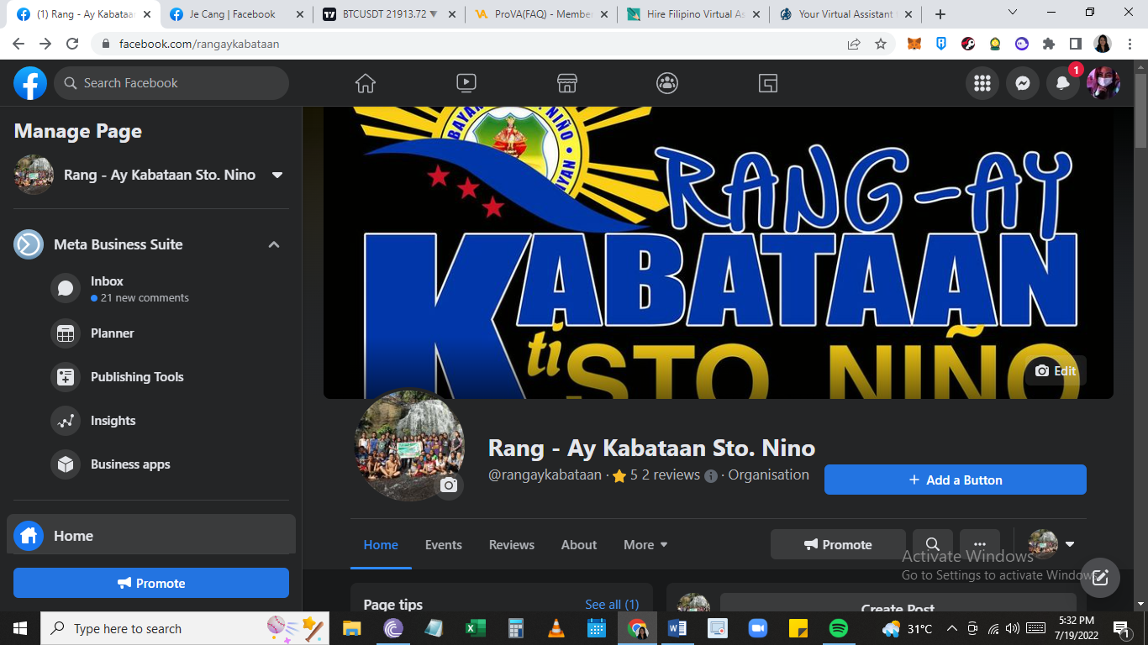Reload the current page
The height and width of the screenshot is (645, 1148).
pos(72,44)
